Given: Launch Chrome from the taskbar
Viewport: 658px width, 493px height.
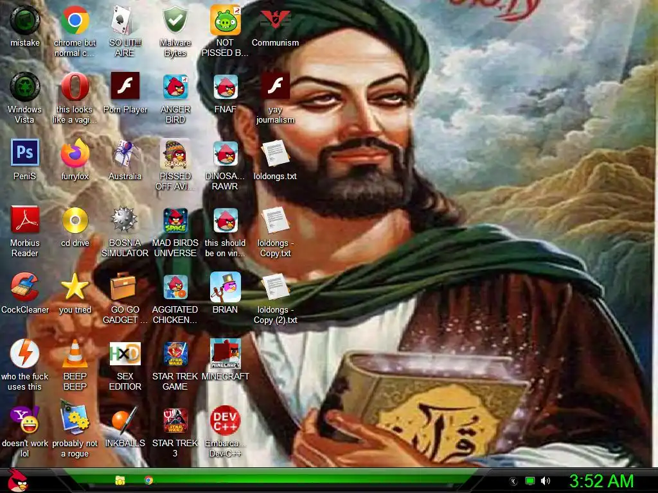Looking at the screenshot, I should coord(148,480).
